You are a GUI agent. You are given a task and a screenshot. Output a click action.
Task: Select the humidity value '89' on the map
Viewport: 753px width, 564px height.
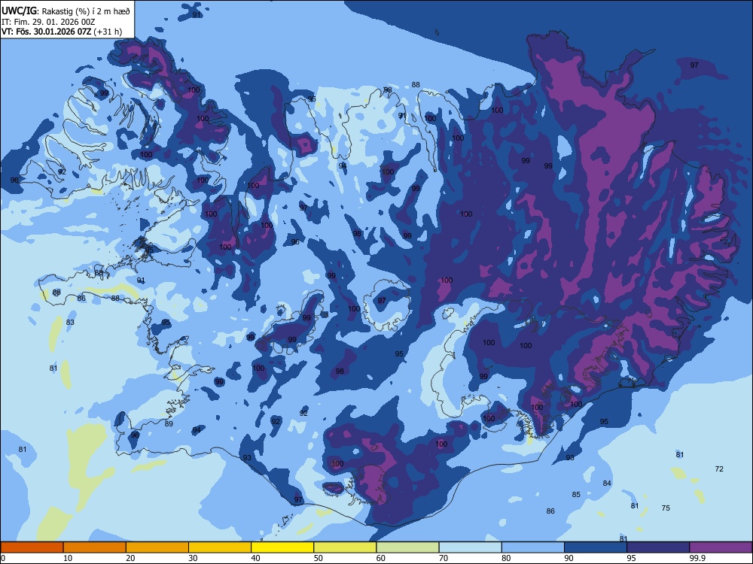click(169, 424)
